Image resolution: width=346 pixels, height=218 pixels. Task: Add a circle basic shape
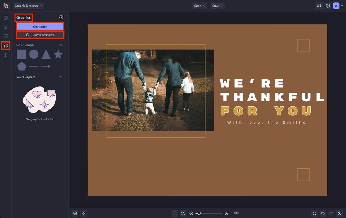tap(34, 54)
